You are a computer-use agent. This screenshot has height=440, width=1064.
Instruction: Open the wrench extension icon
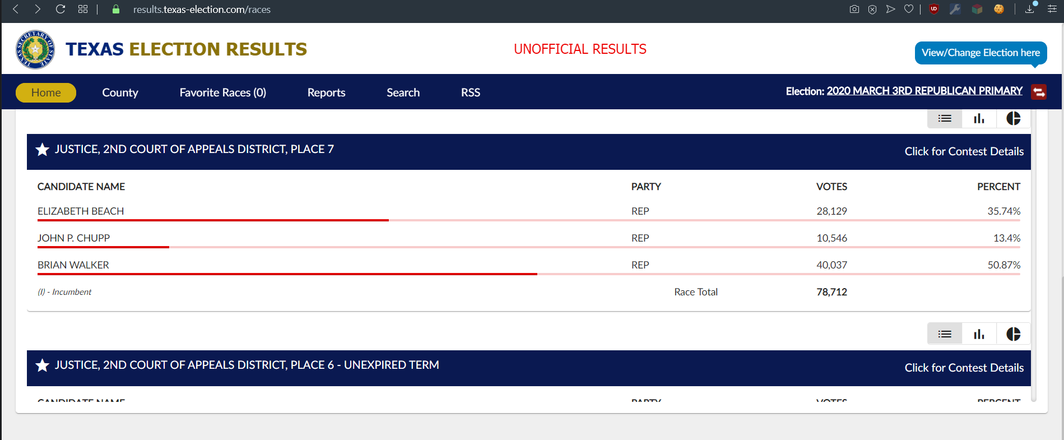955,9
